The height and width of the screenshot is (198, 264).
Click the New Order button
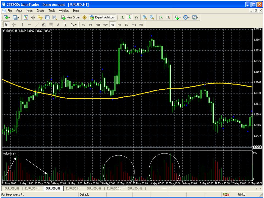(71, 17)
